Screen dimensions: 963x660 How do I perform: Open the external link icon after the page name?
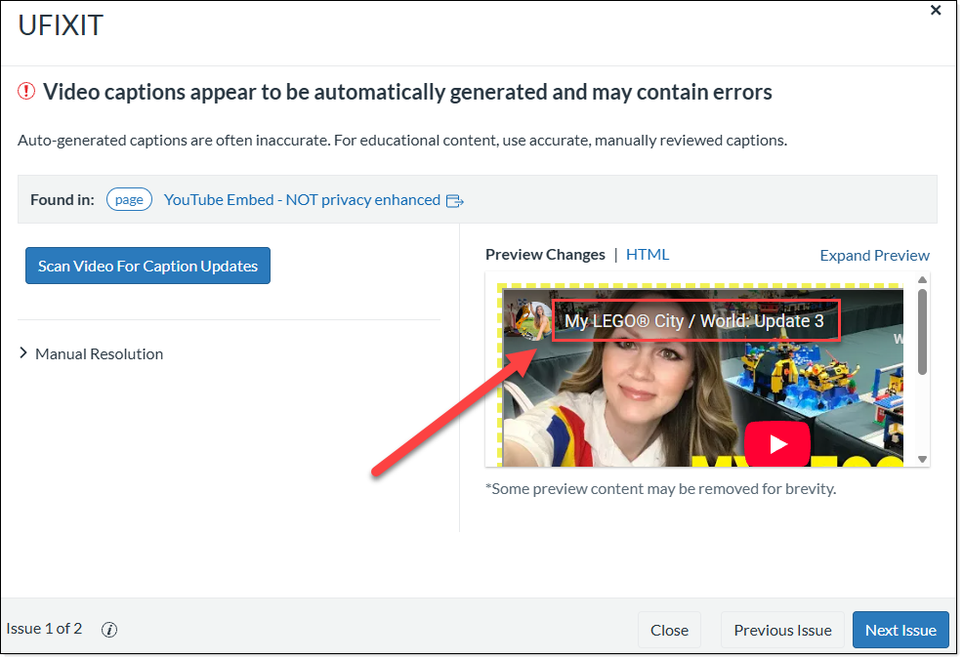coord(454,201)
